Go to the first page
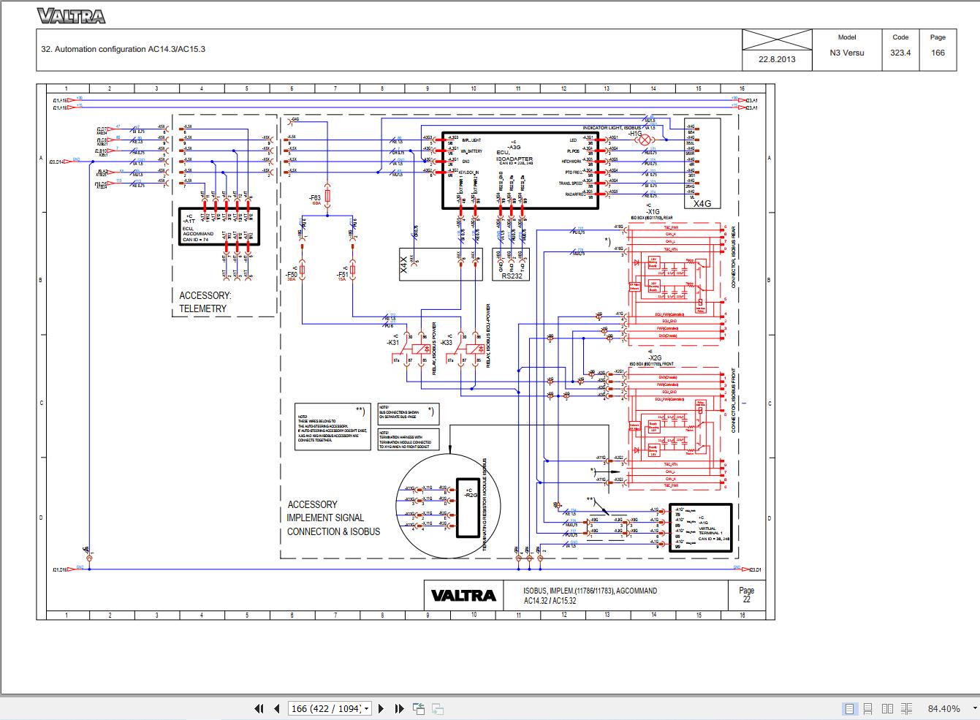Screen dimensions: 980x720 tap(259, 708)
